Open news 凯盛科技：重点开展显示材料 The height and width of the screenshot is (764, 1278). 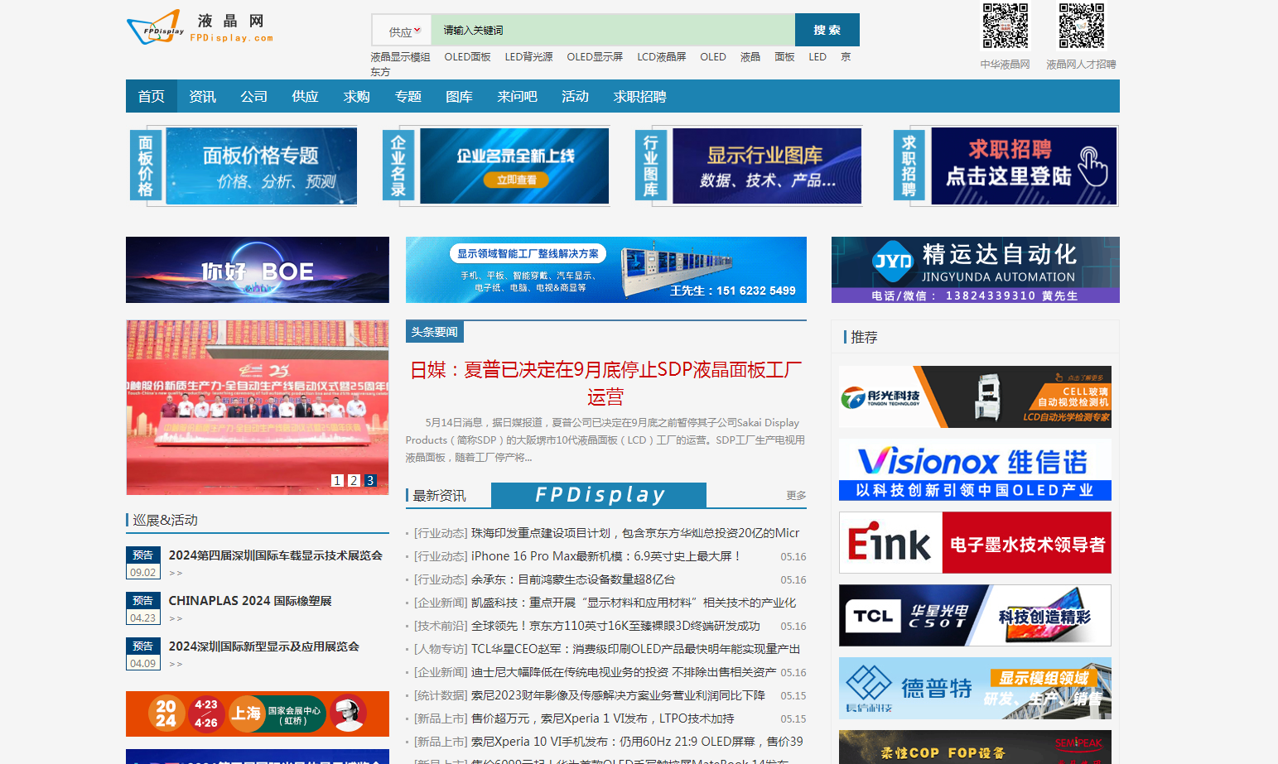tap(634, 603)
